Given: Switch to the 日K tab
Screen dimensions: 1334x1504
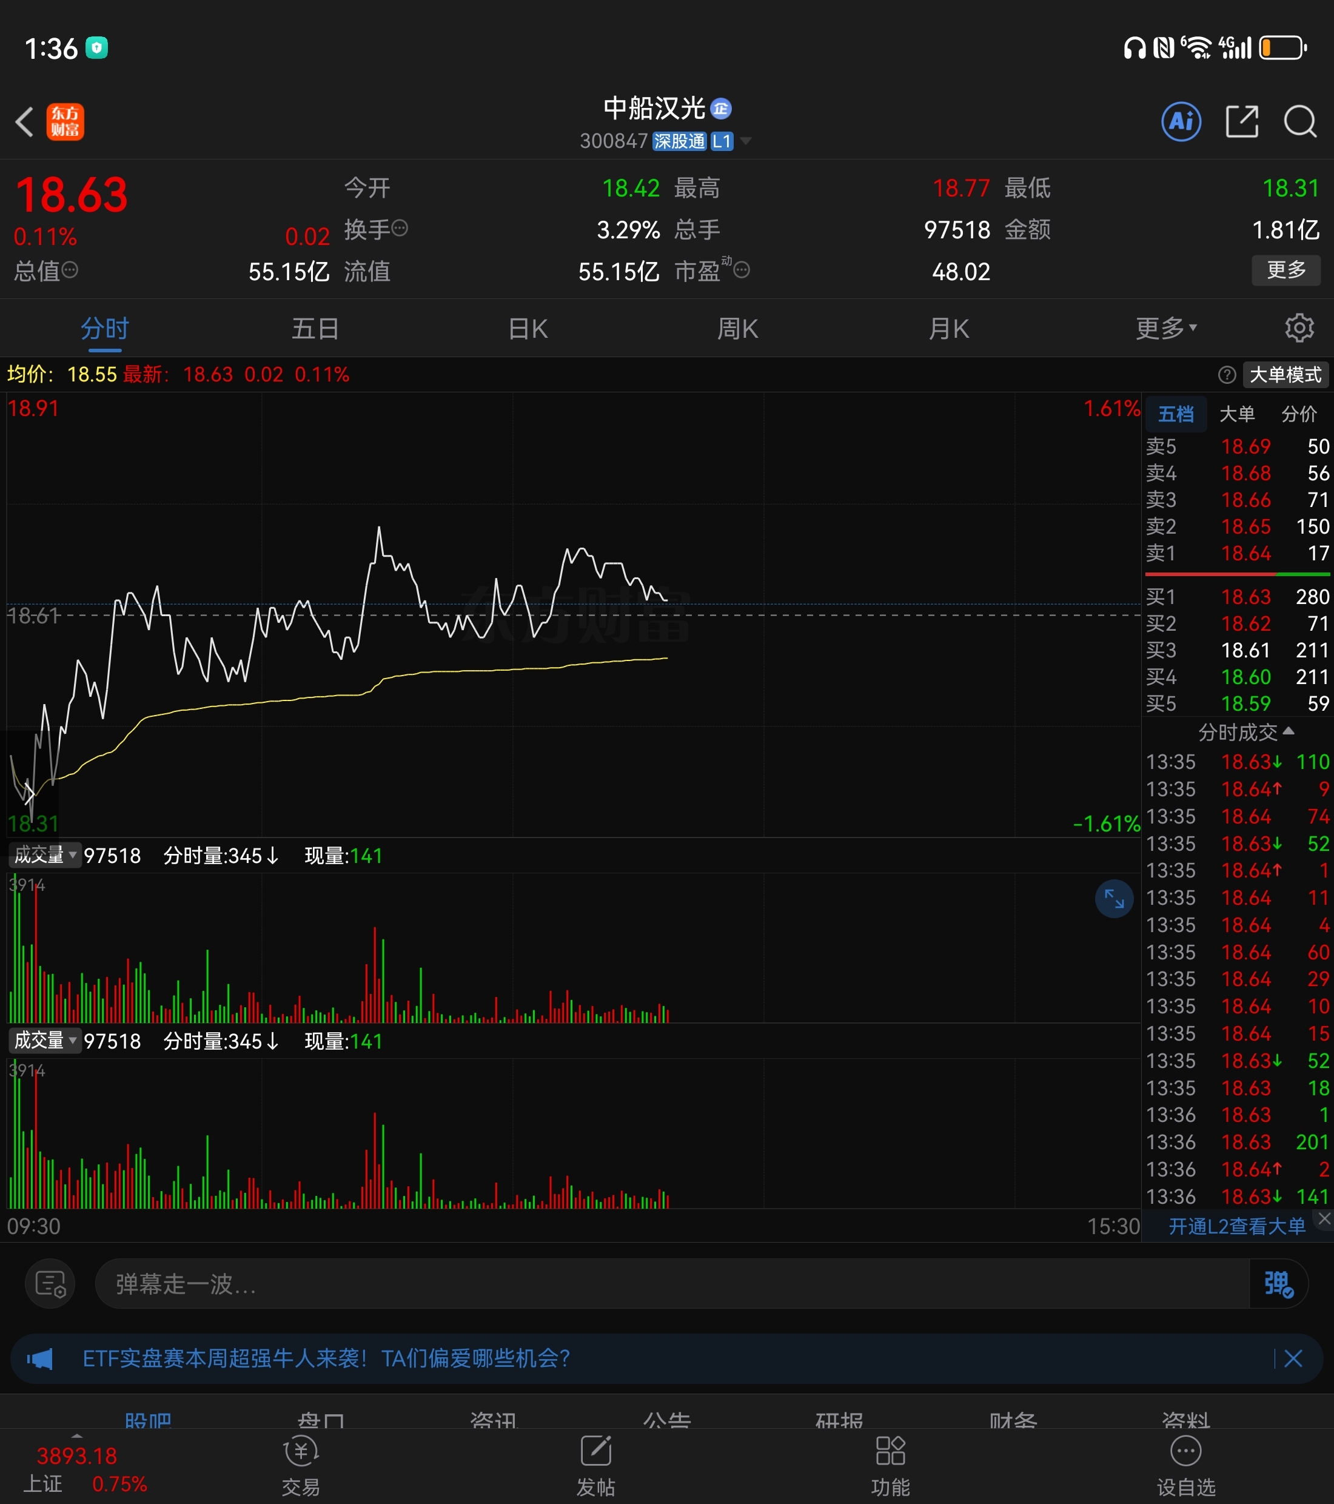Looking at the screenshot, I should click(528, 328).
